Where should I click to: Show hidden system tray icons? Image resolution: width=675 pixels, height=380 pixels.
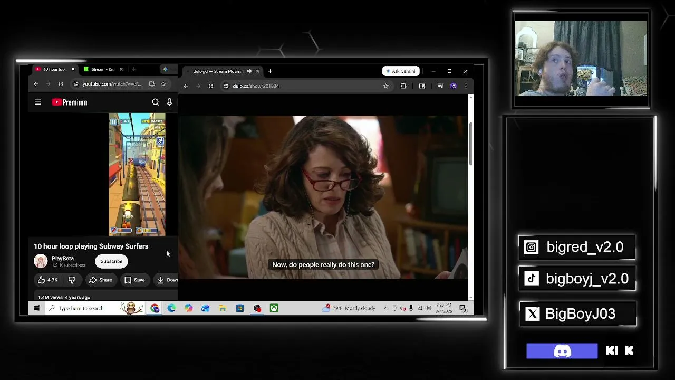tap(386, 308)
